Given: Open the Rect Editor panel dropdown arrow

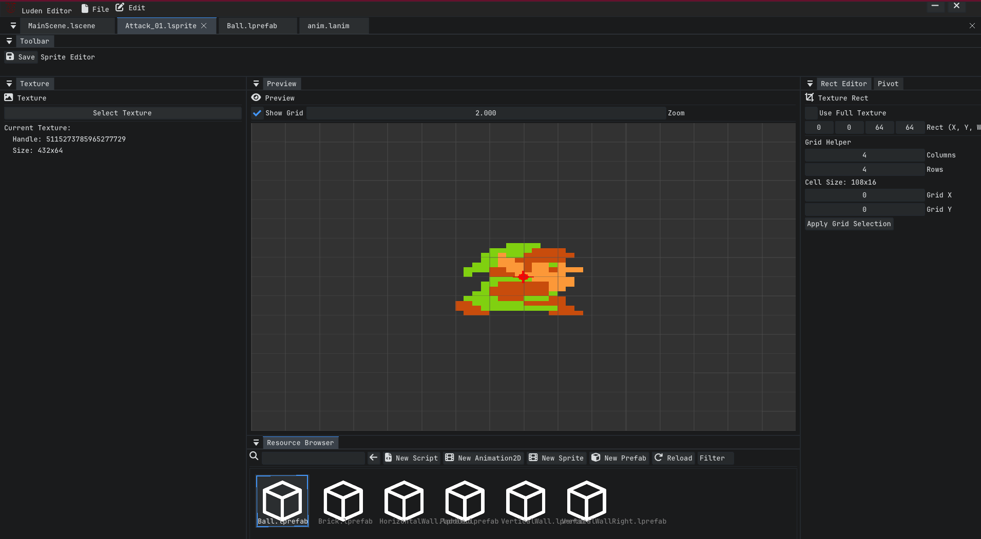Looking at the screenshot, I should (x=810, y=84).
